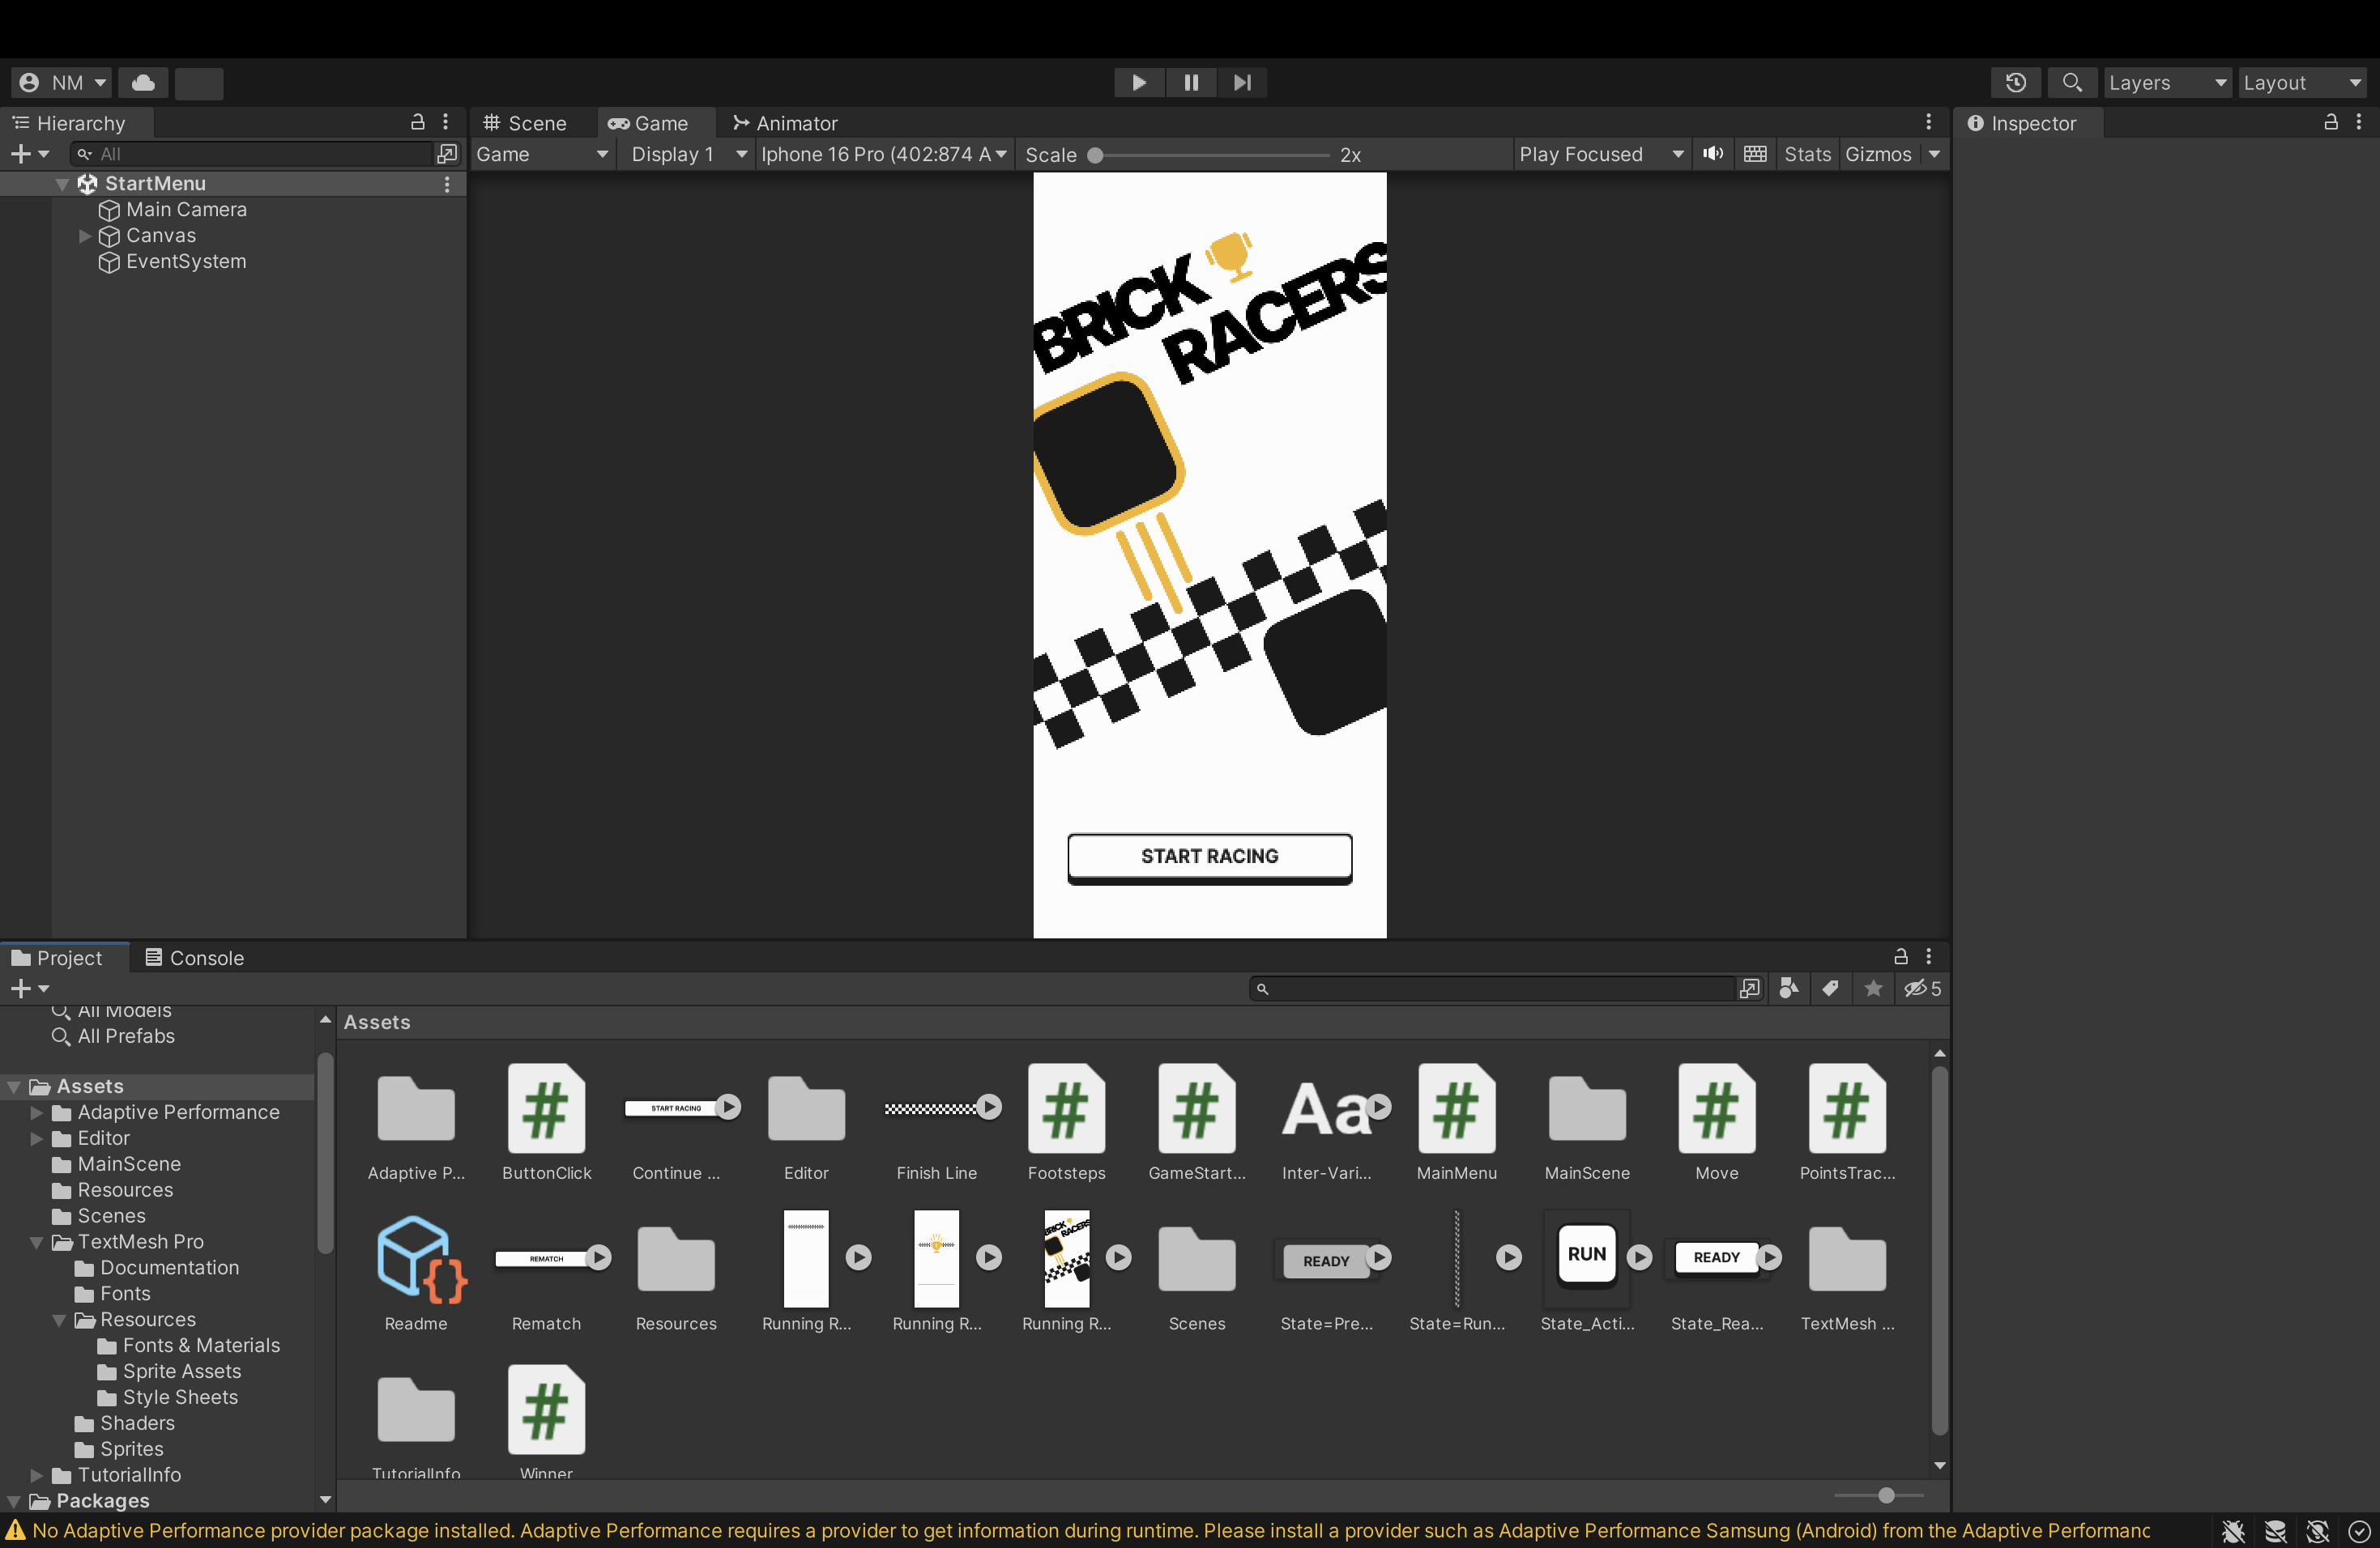Expand the Canvas object in Hierarchy
This screenshot has width=2380, height=1548.
click(x=85, y=236)
